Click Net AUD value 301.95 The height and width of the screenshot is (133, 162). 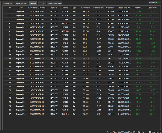click(x=138, y=71)
